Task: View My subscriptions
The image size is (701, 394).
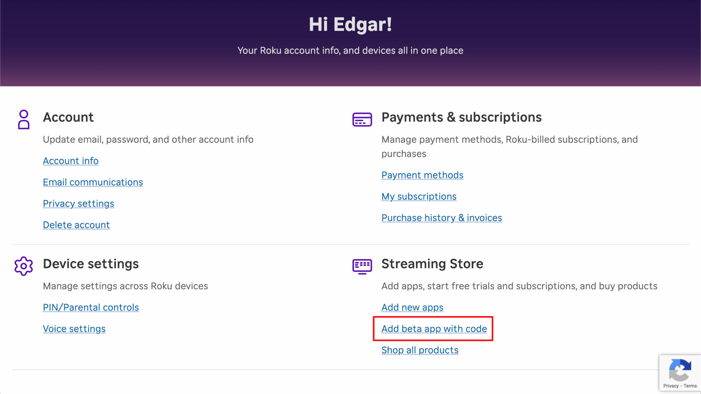Action: [x=419, y=196]
